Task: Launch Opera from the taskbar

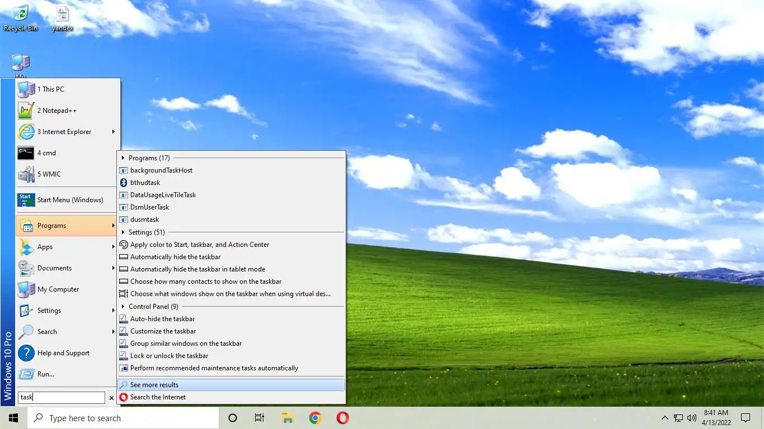Action: 343,418
